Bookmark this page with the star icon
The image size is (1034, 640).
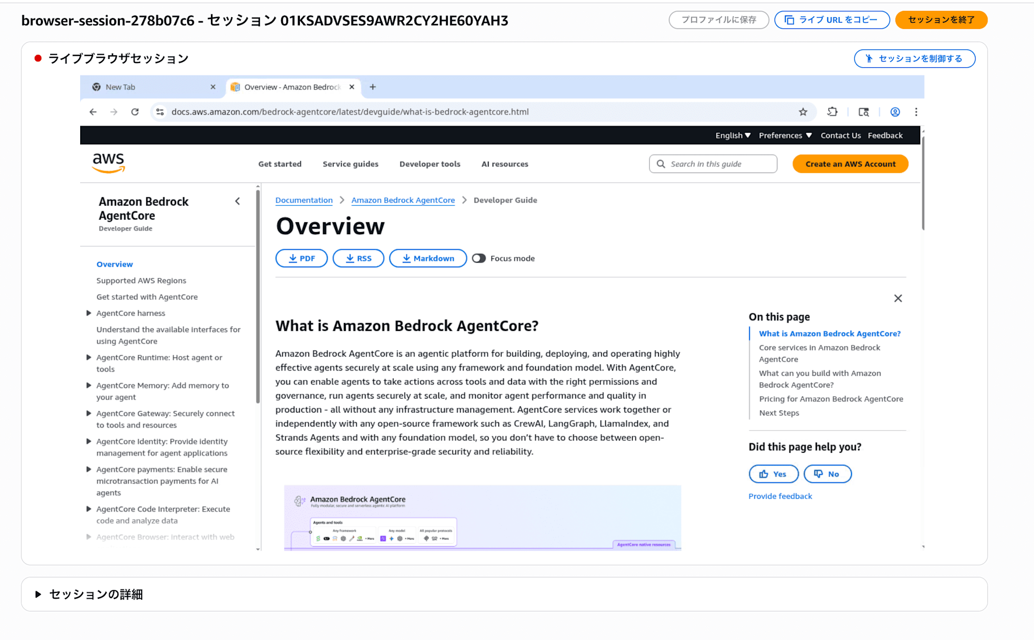click(803, 112)
